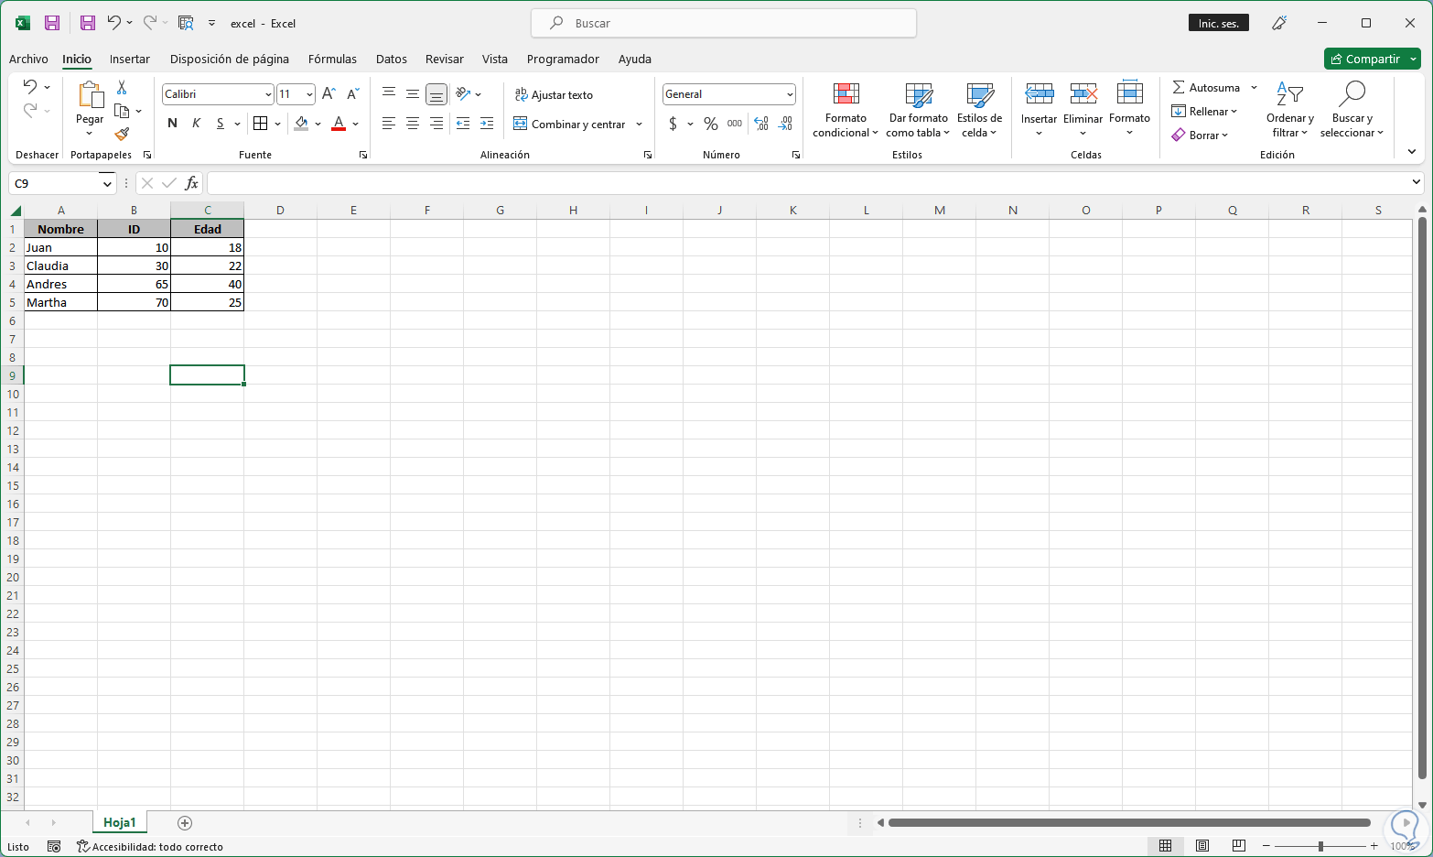This screenshot has width=1433, height=857.
Task: Click the fill color bucket swatch
Action: 301,124
